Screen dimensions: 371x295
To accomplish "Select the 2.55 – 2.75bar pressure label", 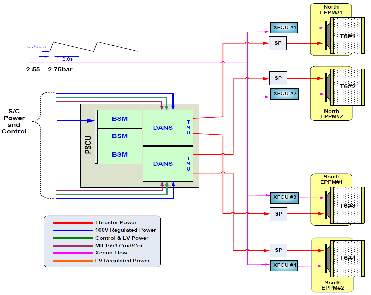I will point(50,69).
